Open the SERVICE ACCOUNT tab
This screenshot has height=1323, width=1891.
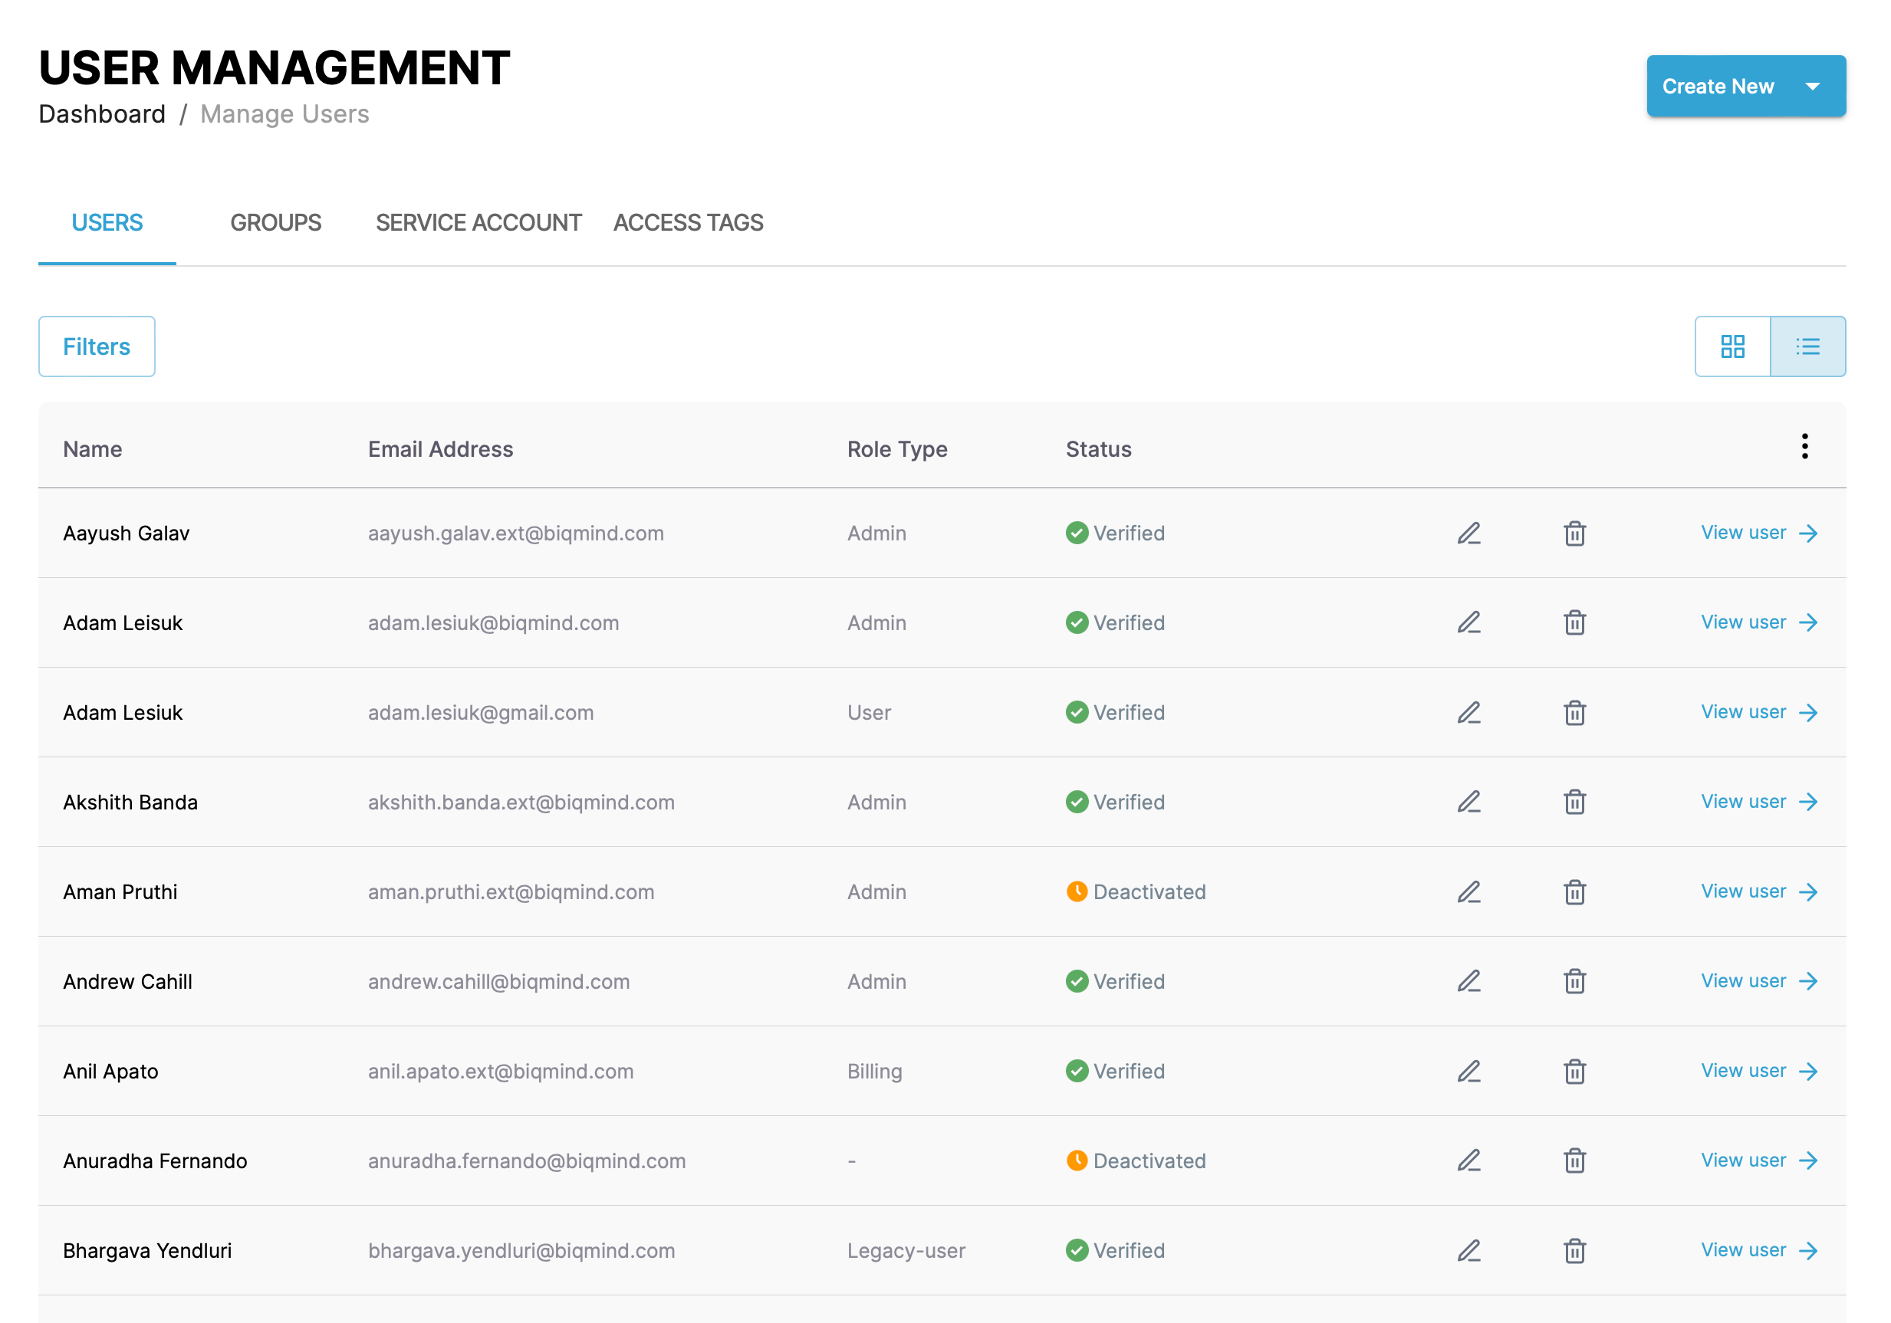click(479, 223)
